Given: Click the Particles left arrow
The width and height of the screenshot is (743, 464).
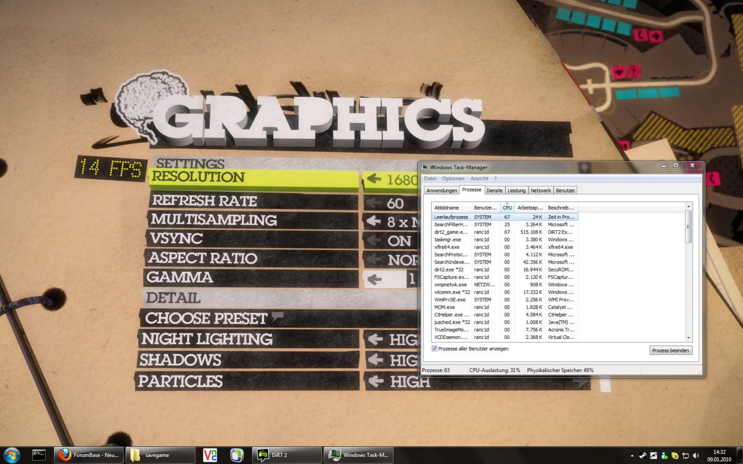Looking at the screenshot, I should pos(375,380).
